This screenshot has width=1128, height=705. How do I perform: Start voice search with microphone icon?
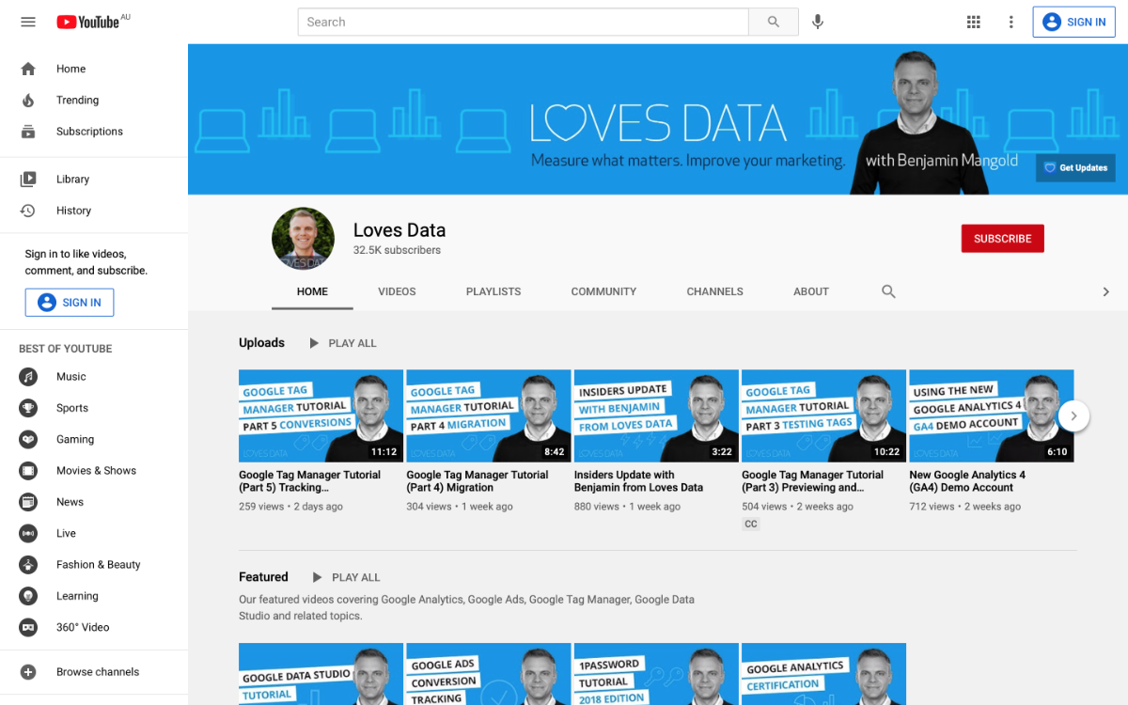818,22
